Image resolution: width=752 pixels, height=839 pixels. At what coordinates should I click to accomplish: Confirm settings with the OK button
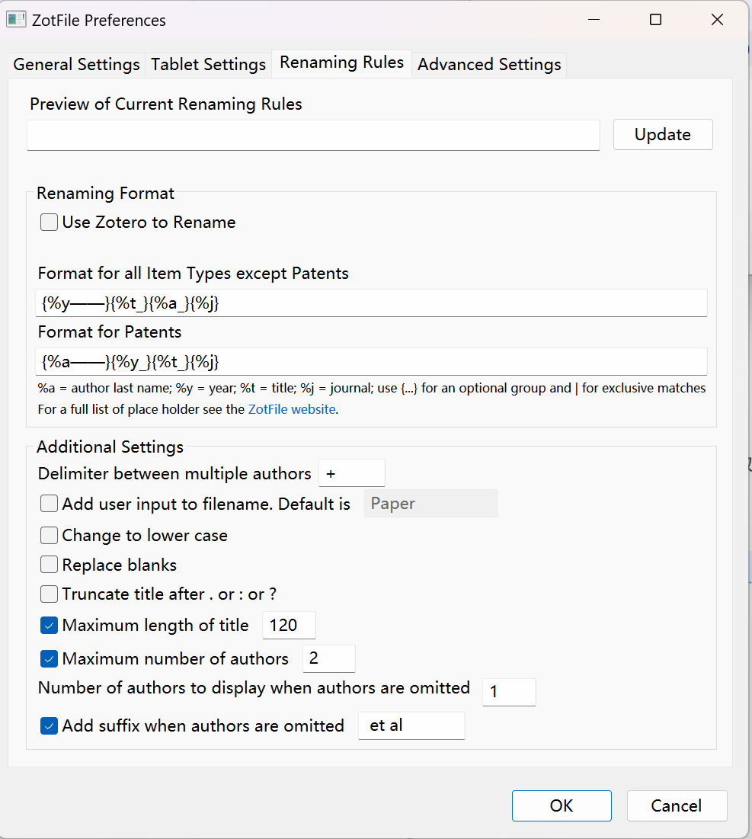tap(562, 805)
